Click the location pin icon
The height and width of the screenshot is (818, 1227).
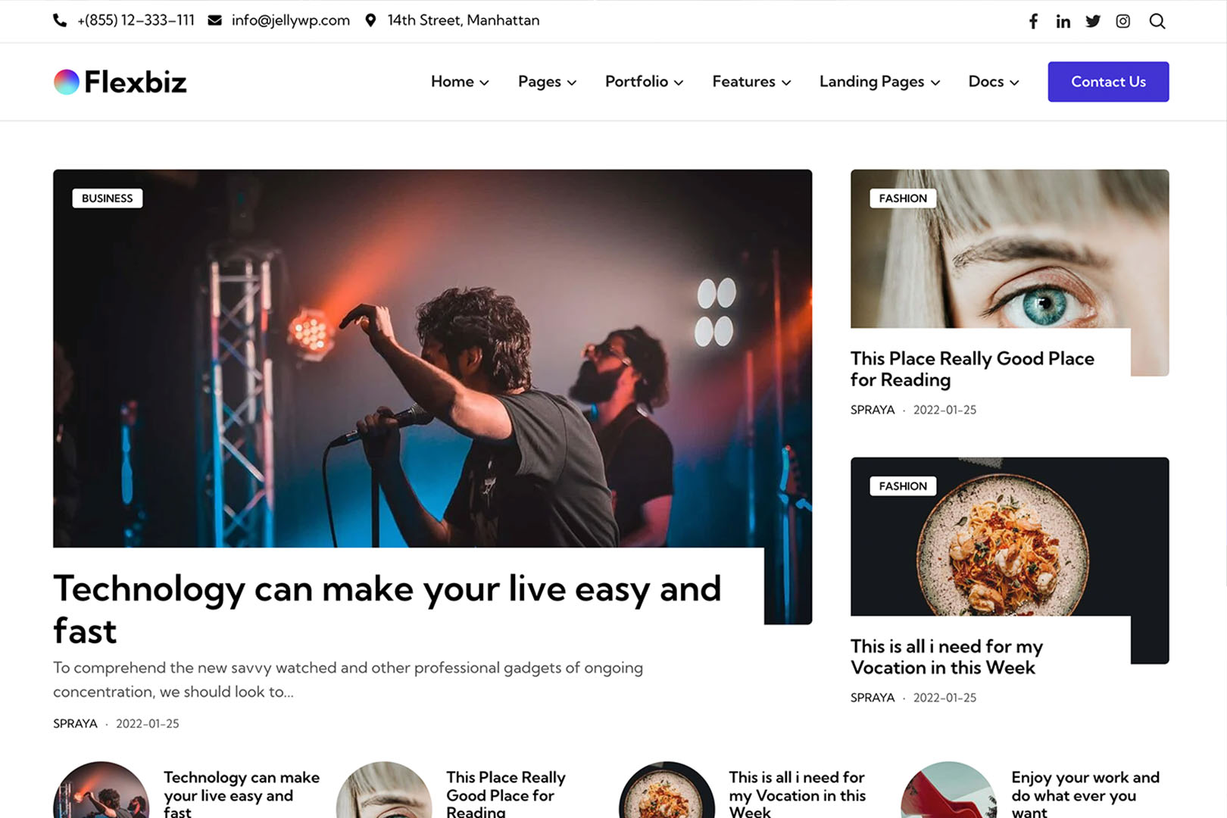click(370, 20)
